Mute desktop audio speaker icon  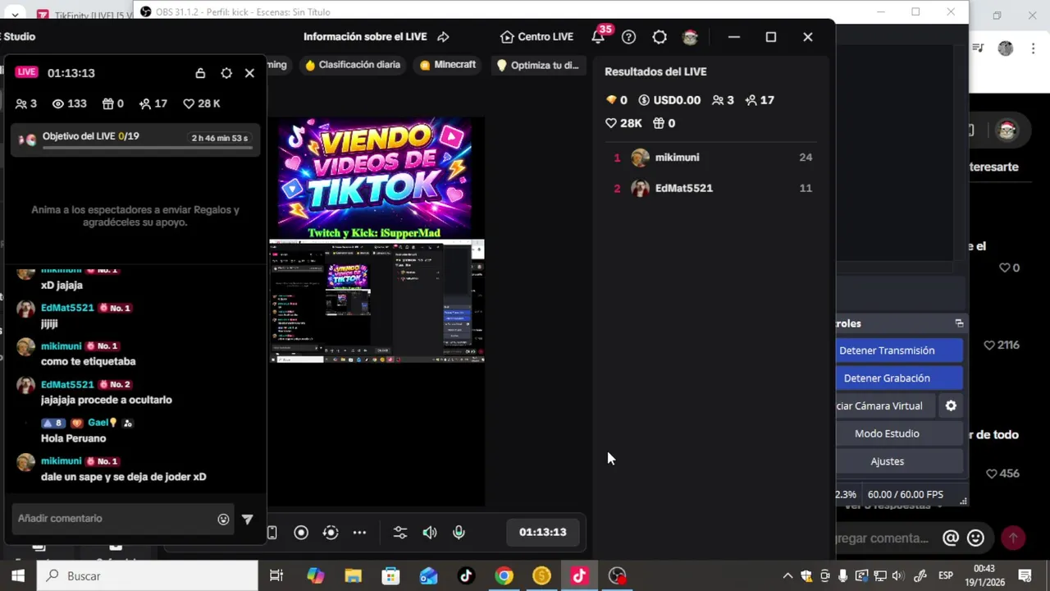click(430, 533)
